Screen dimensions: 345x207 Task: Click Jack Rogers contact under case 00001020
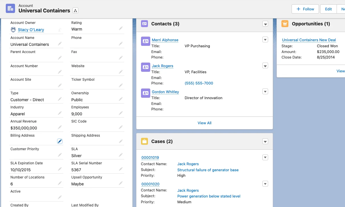pos(188,190)
